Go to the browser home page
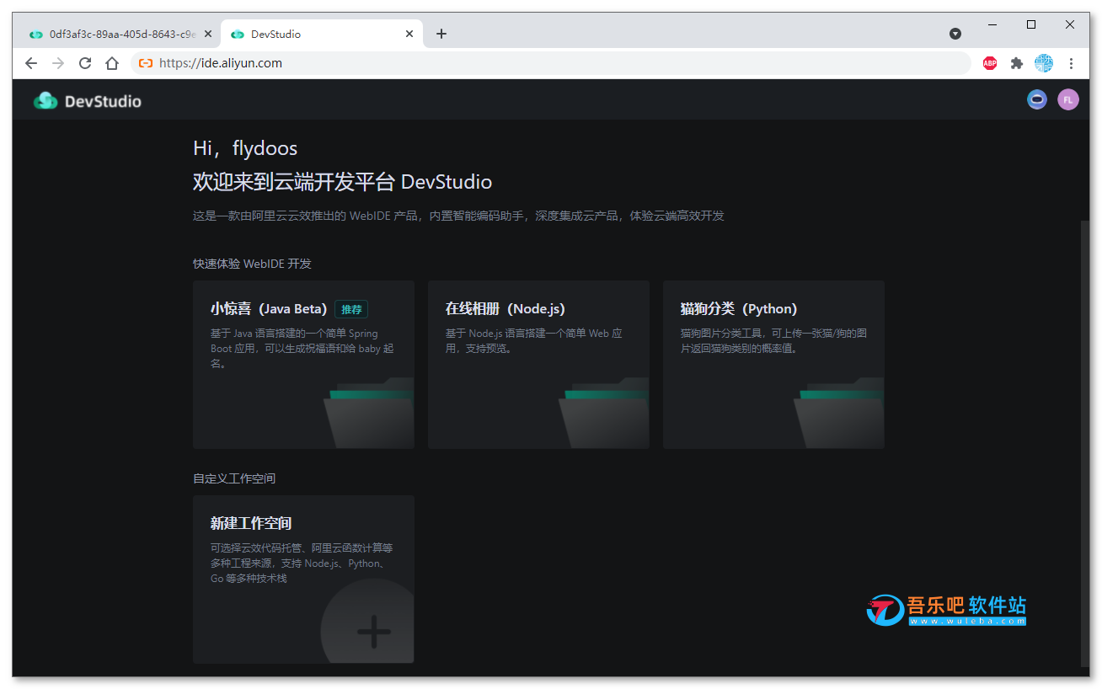Viewport: 1102px width, 689px height. pos(112,63)
